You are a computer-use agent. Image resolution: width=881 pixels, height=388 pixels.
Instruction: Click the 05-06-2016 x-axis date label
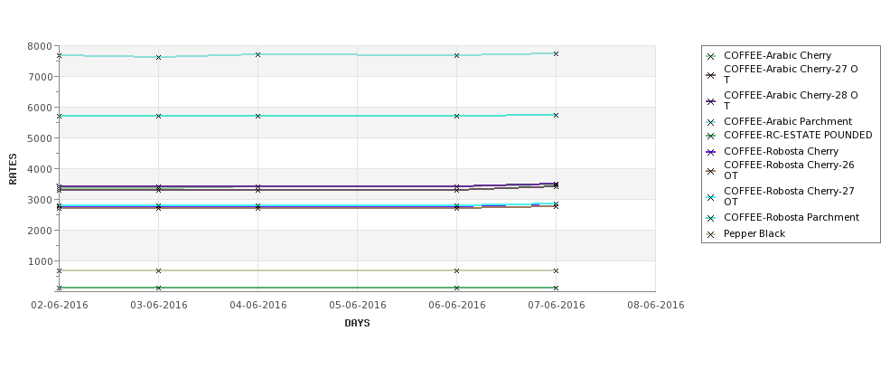(357, 306)
